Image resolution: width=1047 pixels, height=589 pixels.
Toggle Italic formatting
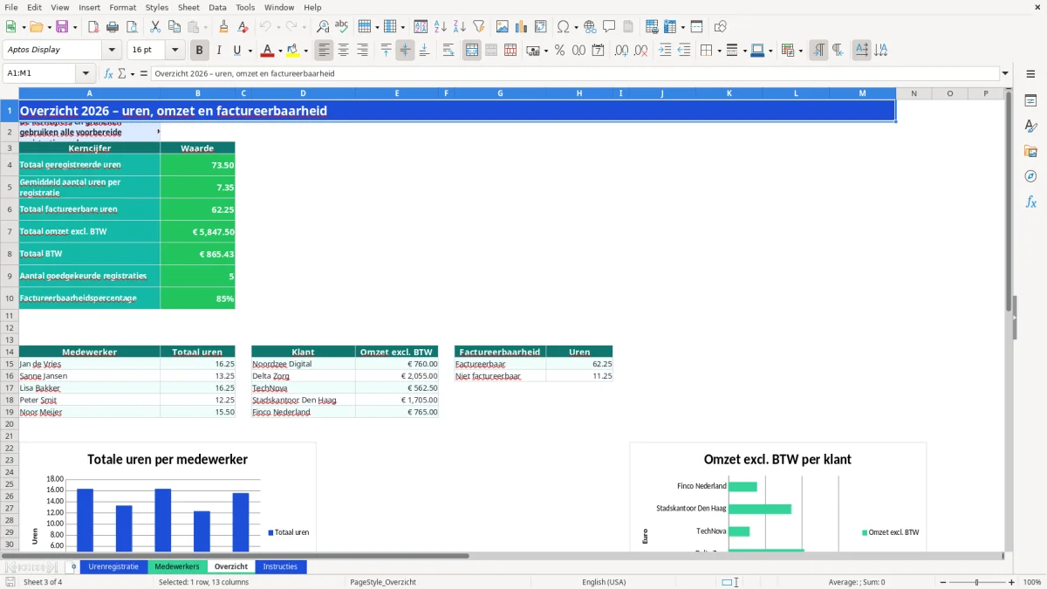(x=219, y=51)
